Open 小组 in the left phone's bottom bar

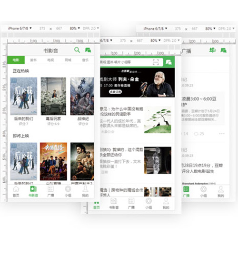(x=68, y=191)
